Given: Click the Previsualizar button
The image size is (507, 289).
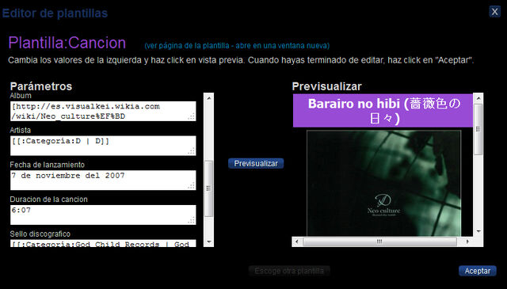Looking at the screenshot, I should click(x=256, y=164).
